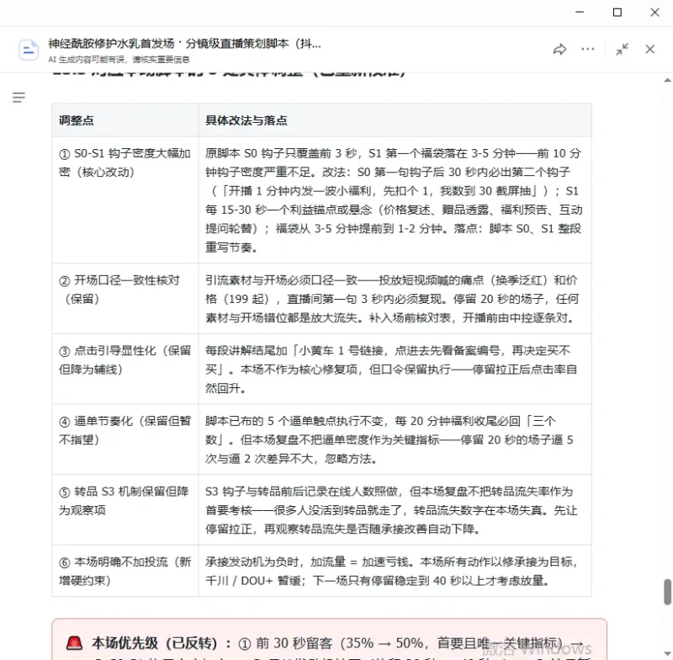Viewport: 673px width, 660px height.
Task: Click text starting 承接发动机为负时
Action: [391, 571]
